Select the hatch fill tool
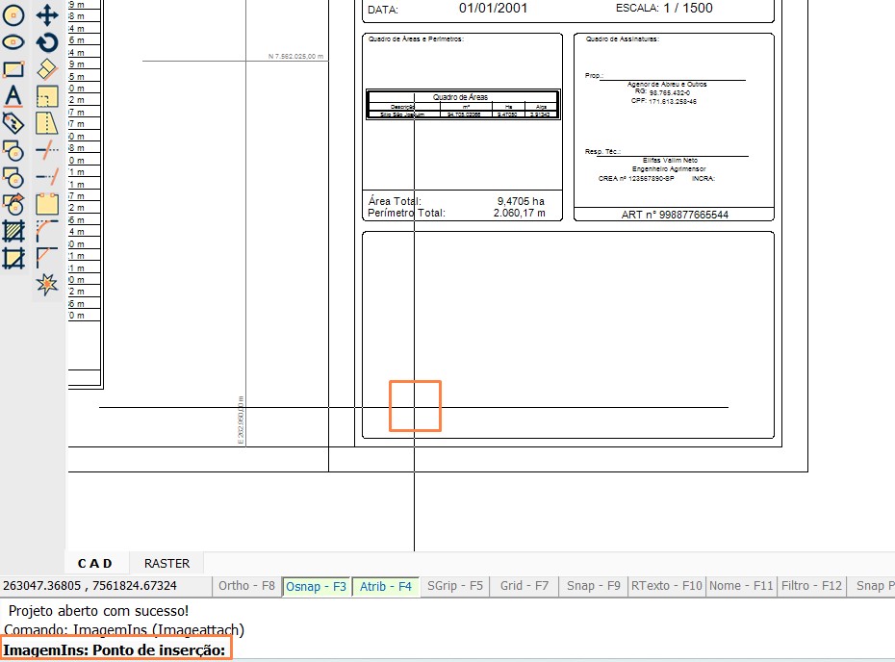895x662 pixels. 12,231
